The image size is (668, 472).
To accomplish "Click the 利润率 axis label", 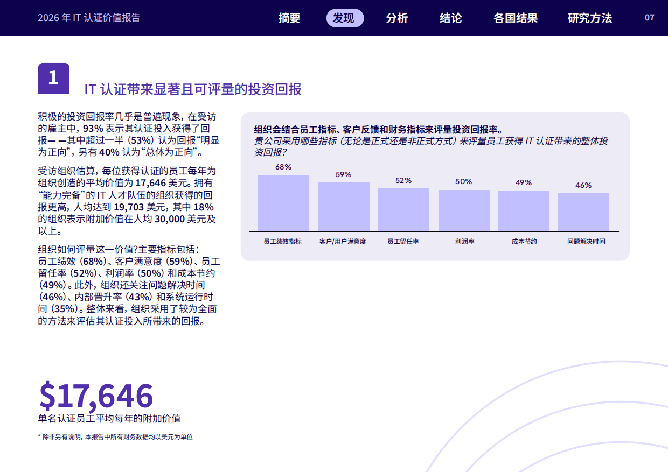I will (x=464, y=242).
